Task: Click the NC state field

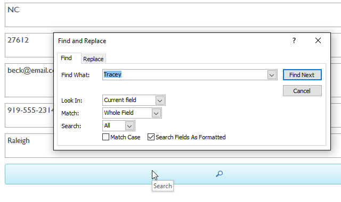Action: tap(173, 15)
